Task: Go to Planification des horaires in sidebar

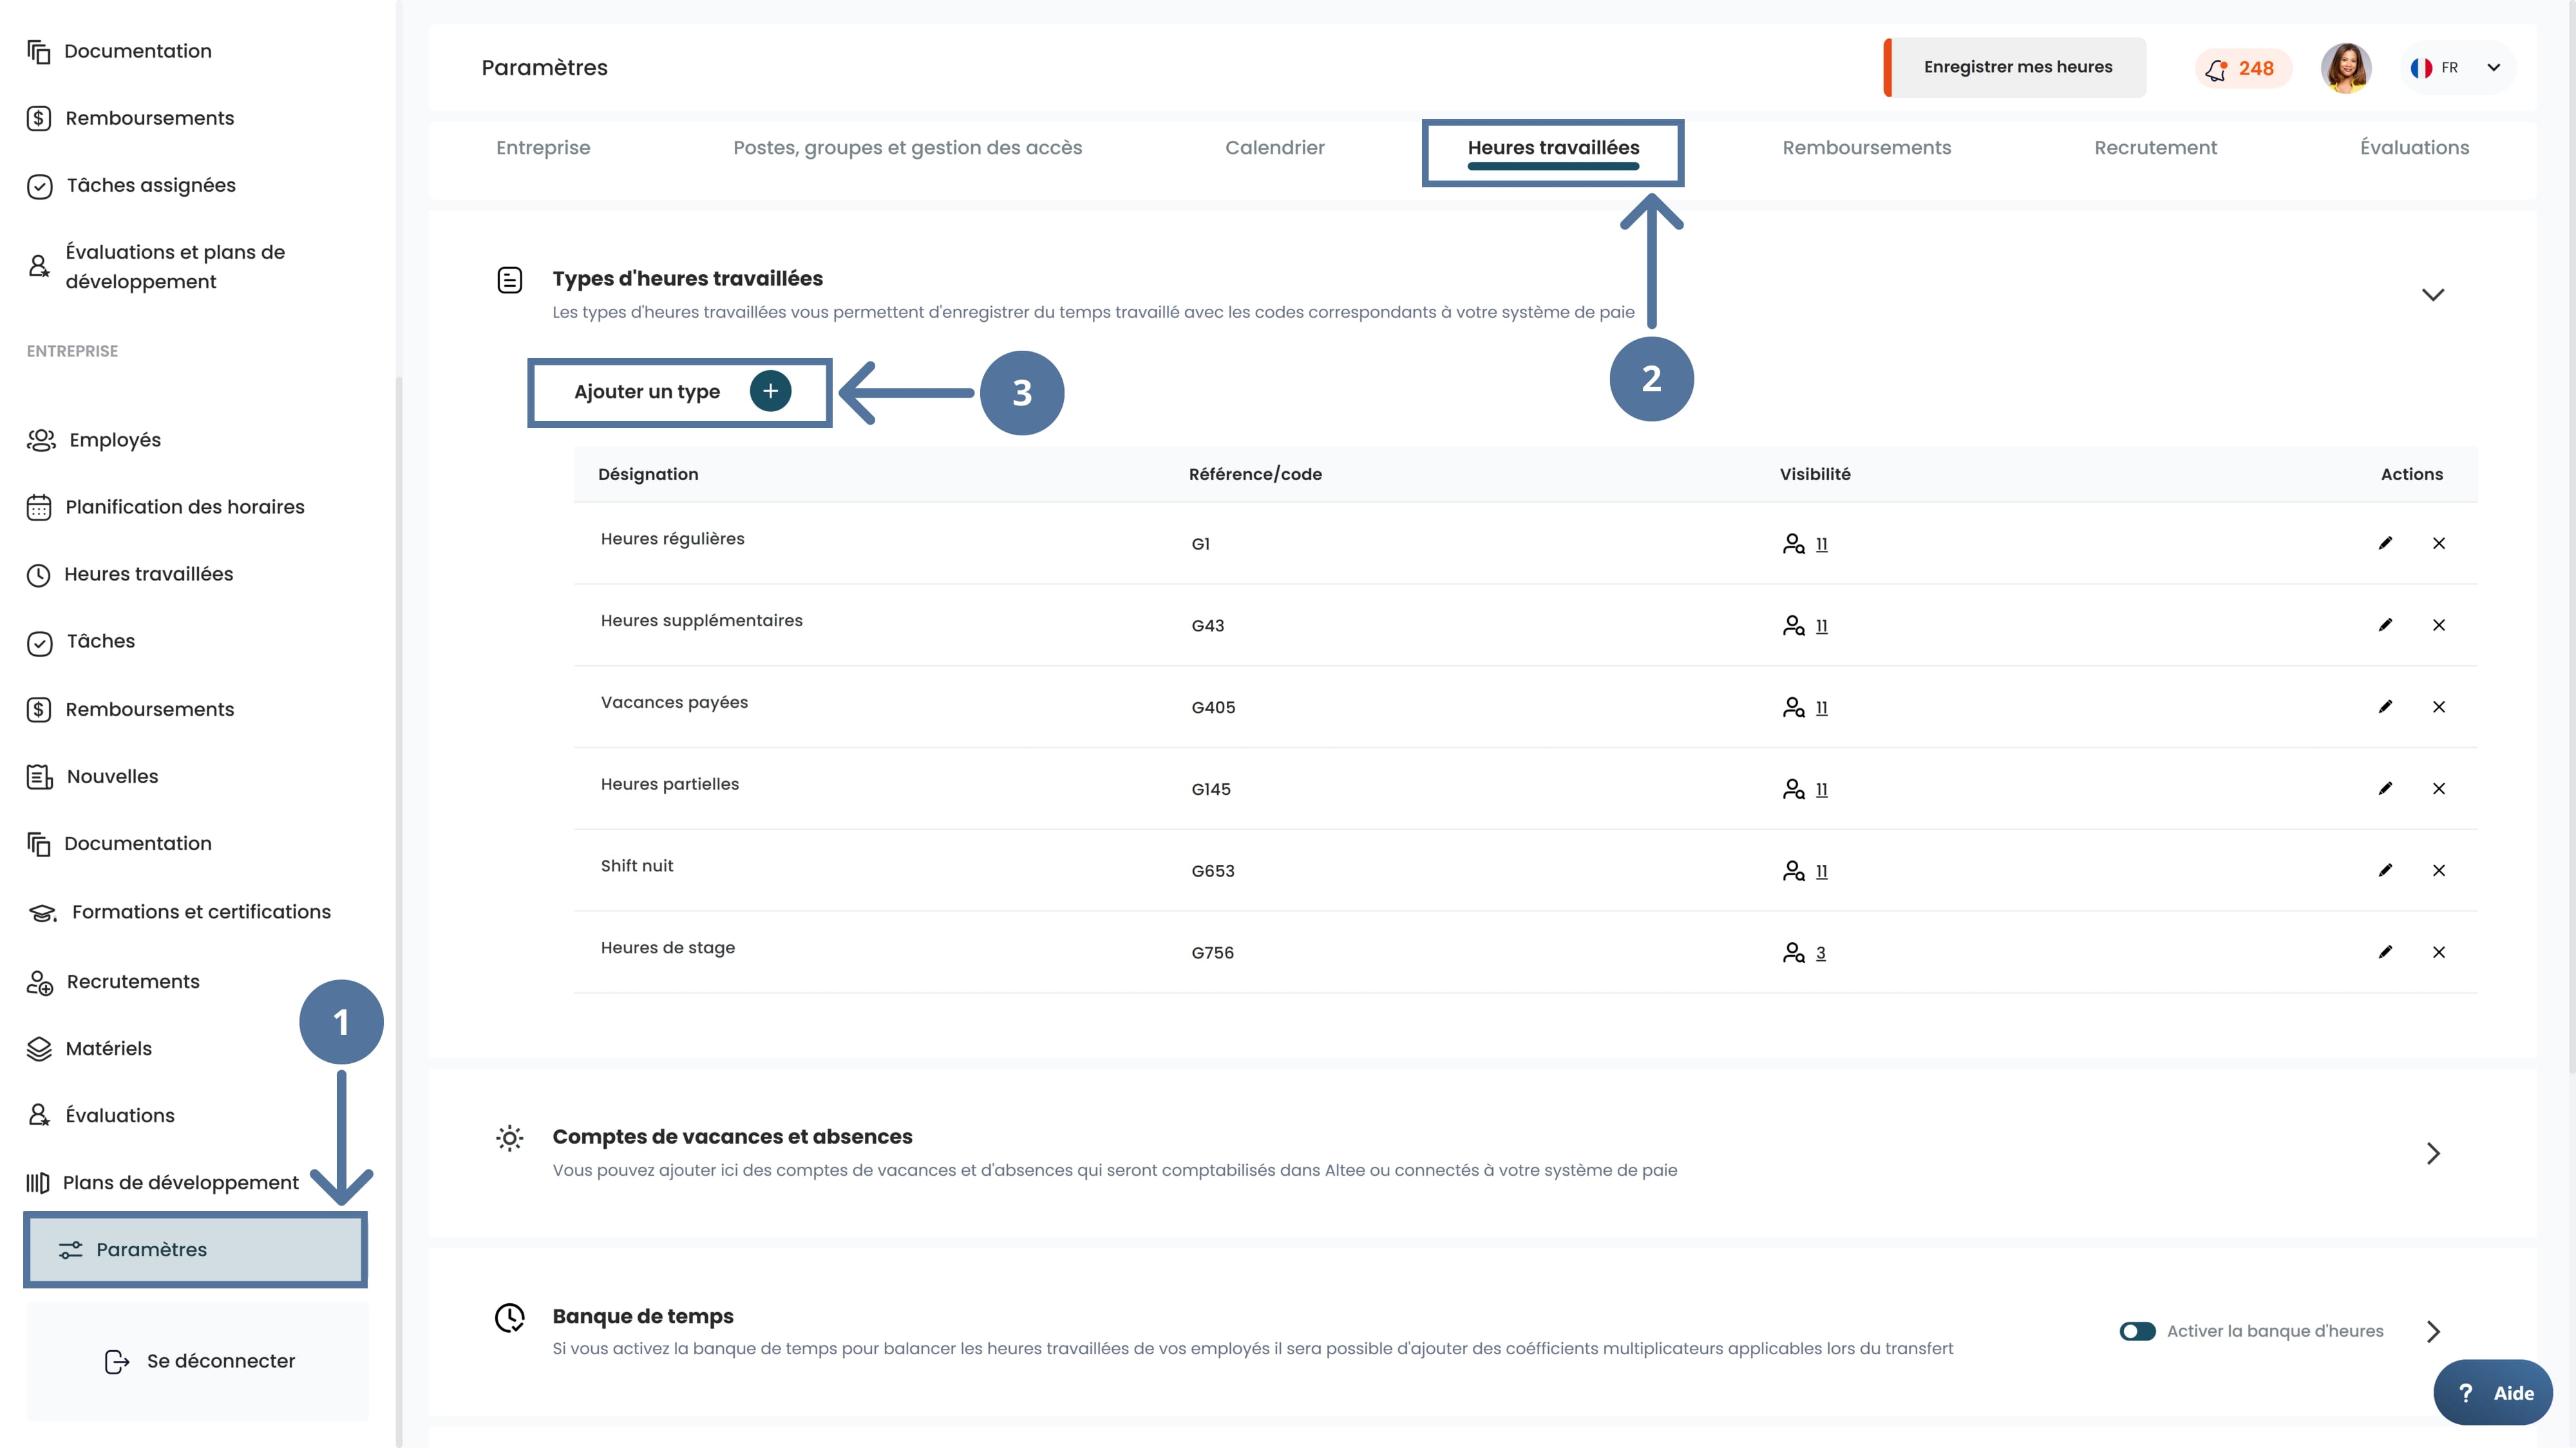Action: click(x=184, y=506)
